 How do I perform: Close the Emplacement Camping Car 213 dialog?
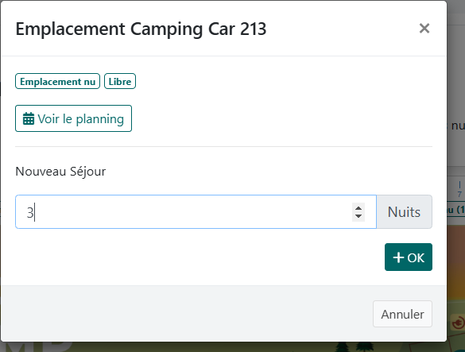click(424, 29)
